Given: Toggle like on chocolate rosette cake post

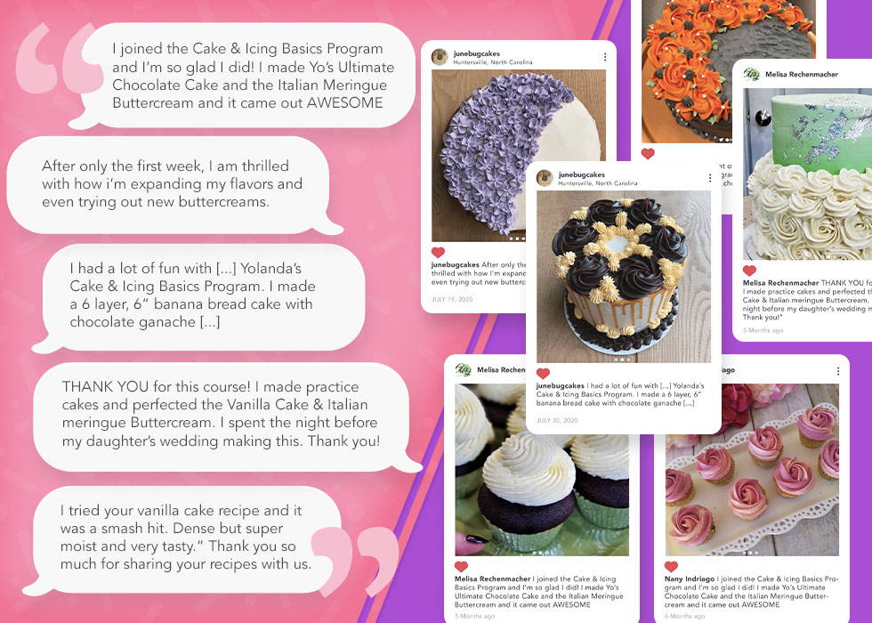Looking at the screenshot, I should [x=543, y=373].
